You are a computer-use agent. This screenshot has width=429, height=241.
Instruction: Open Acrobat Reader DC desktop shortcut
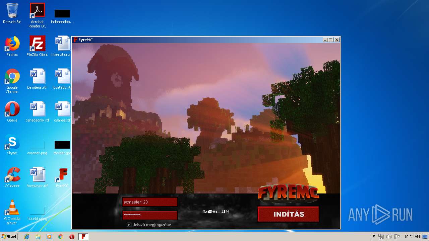tap(37, 15)
